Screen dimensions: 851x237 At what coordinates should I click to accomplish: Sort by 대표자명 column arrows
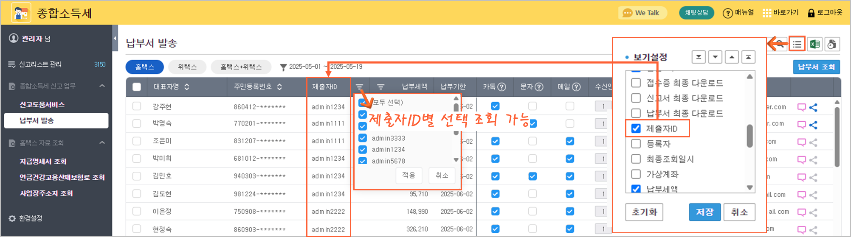187,87
